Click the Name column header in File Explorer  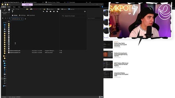coord(9,21)
